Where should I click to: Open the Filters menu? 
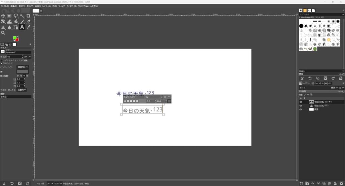click(x=71, y=6)
